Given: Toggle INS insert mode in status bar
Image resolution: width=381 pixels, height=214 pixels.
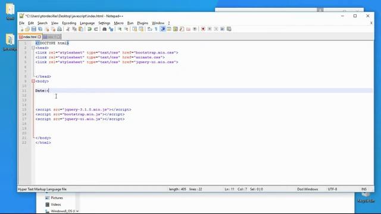Looking at the screenshot, I should [x=364, y=189].
